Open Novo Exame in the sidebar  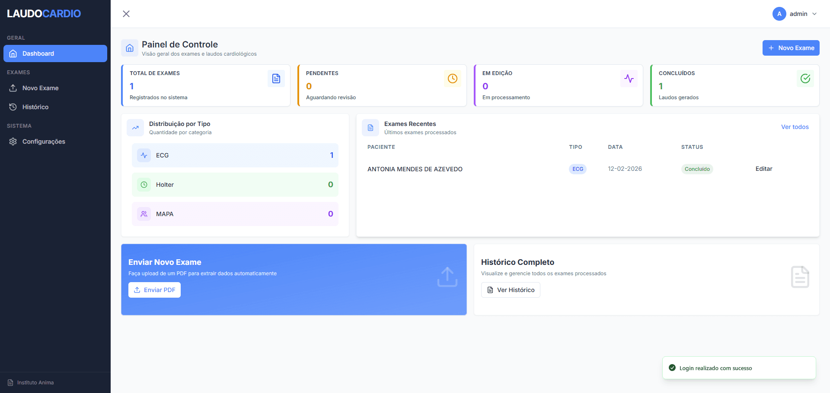tap(40, 88)
